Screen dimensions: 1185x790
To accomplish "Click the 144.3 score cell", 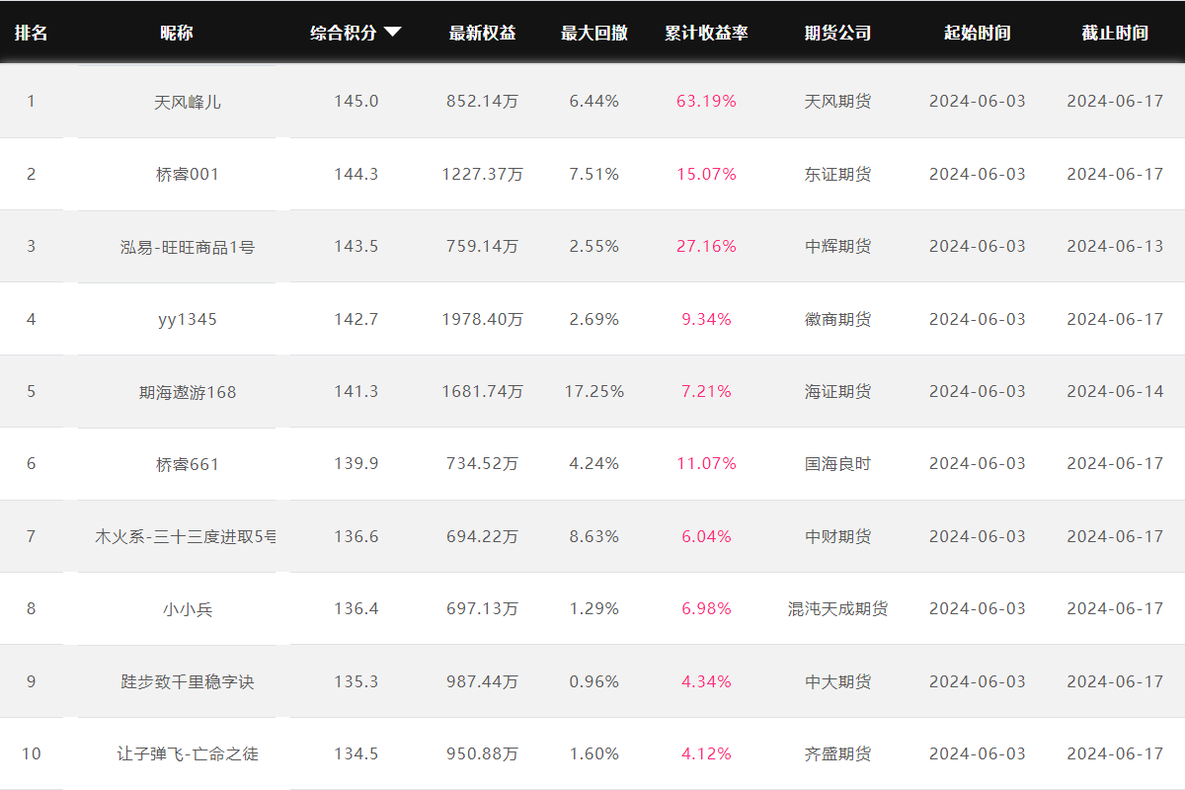I will (355, 174).
